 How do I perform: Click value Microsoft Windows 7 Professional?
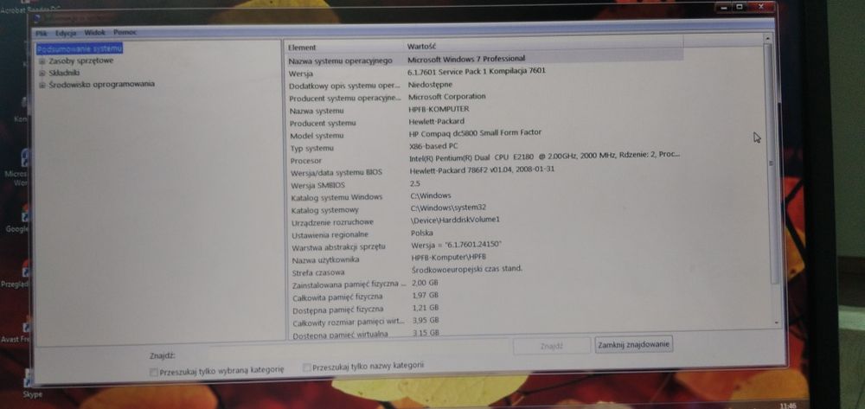point(466,59)
